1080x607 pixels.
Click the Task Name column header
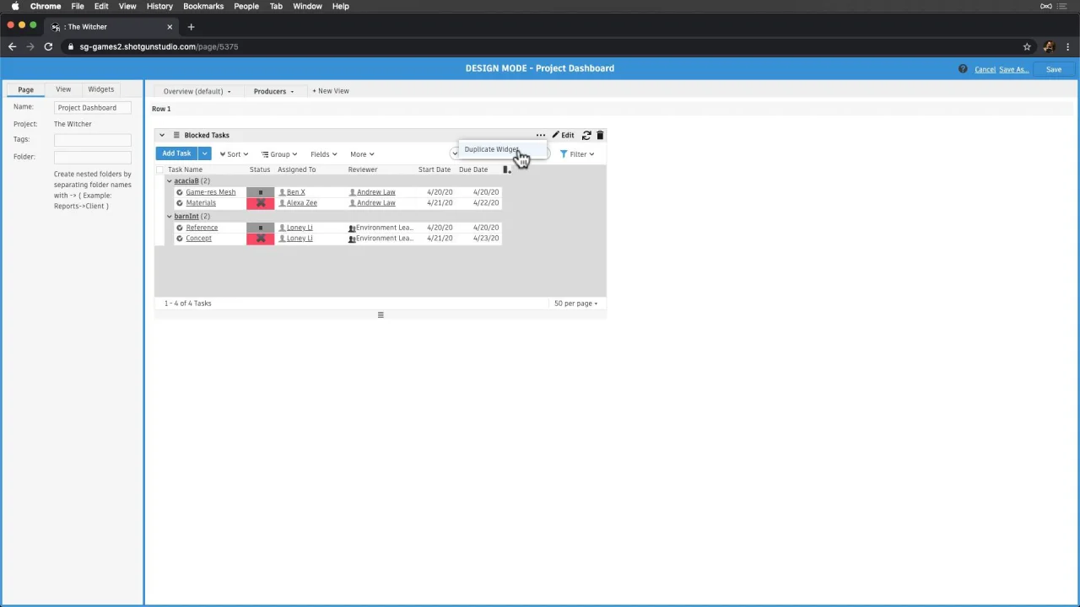click(x=185, y=169)
